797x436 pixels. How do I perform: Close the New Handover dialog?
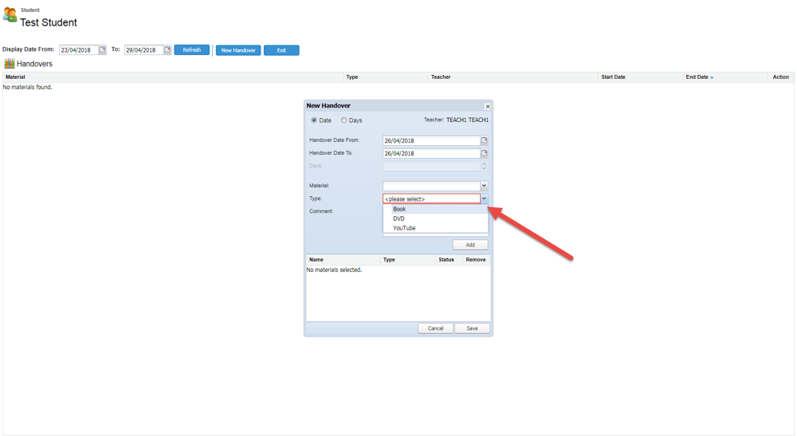click(488, 106)
